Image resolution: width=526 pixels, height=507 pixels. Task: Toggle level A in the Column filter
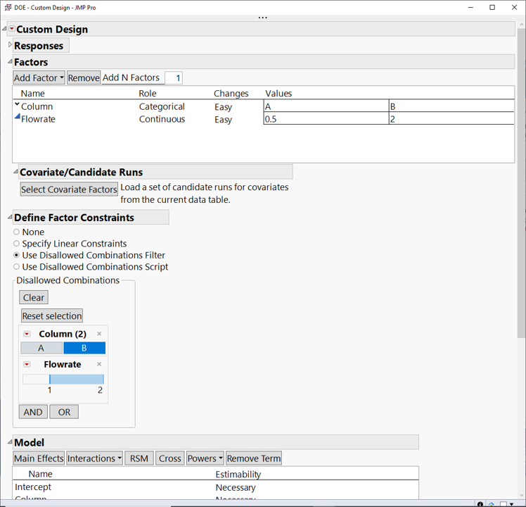(x=41, y=348)
